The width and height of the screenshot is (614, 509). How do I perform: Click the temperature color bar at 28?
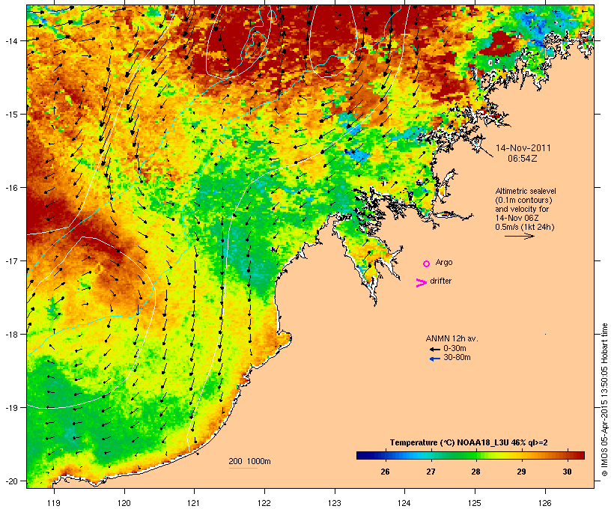(x=475, y=455)
